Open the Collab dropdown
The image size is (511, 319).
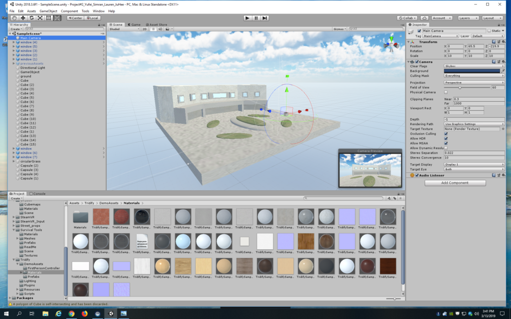point(407,18)
